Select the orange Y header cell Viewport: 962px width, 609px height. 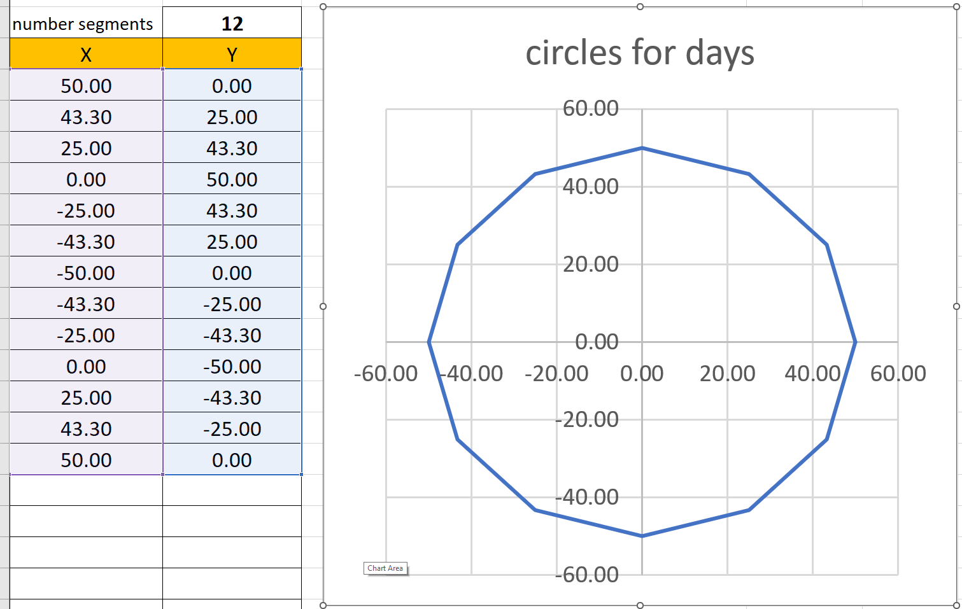(x=232, y=55)
